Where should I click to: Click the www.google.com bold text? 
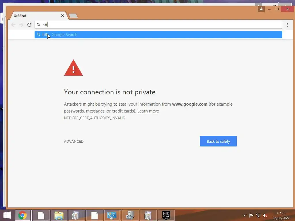point(190,104)
